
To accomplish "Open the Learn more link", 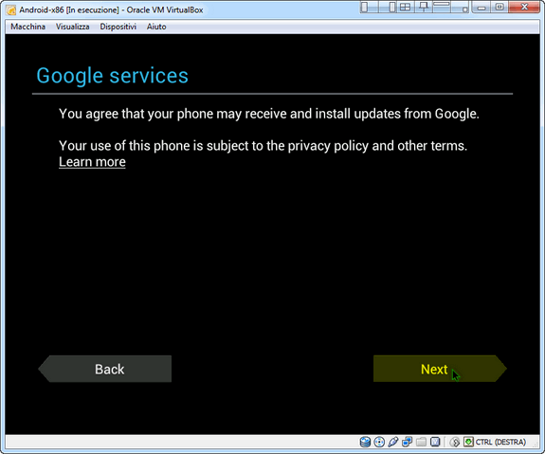I will [x=92, y=162].
